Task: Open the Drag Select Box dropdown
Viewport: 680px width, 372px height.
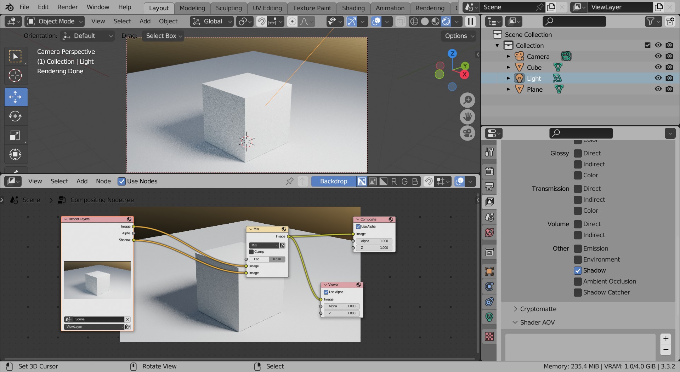Action: pos(163,36)
